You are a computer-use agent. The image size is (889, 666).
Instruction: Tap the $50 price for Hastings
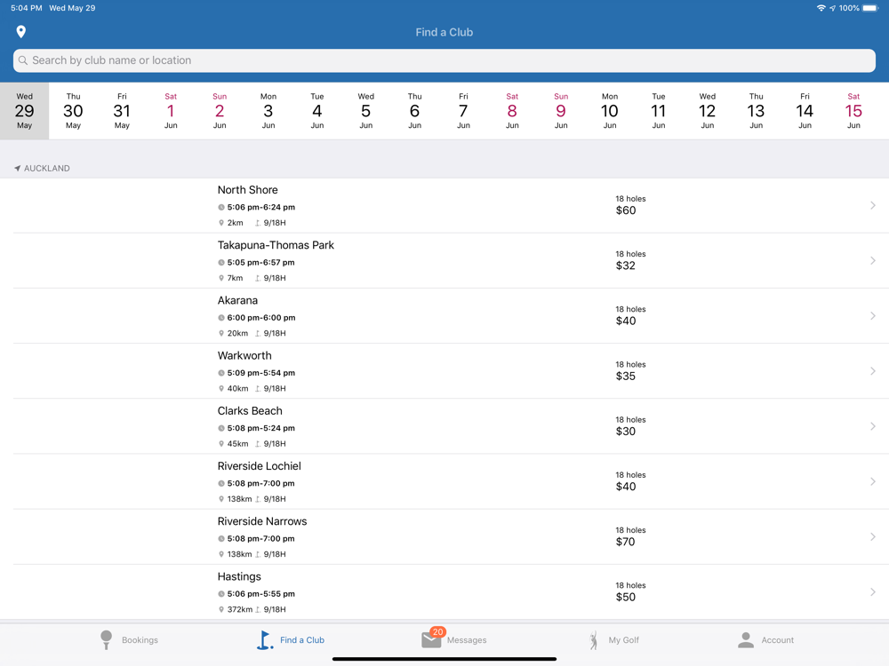(626, 597)
